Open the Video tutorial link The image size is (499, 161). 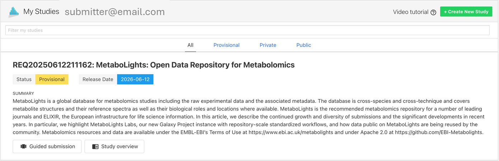(411, 12)
